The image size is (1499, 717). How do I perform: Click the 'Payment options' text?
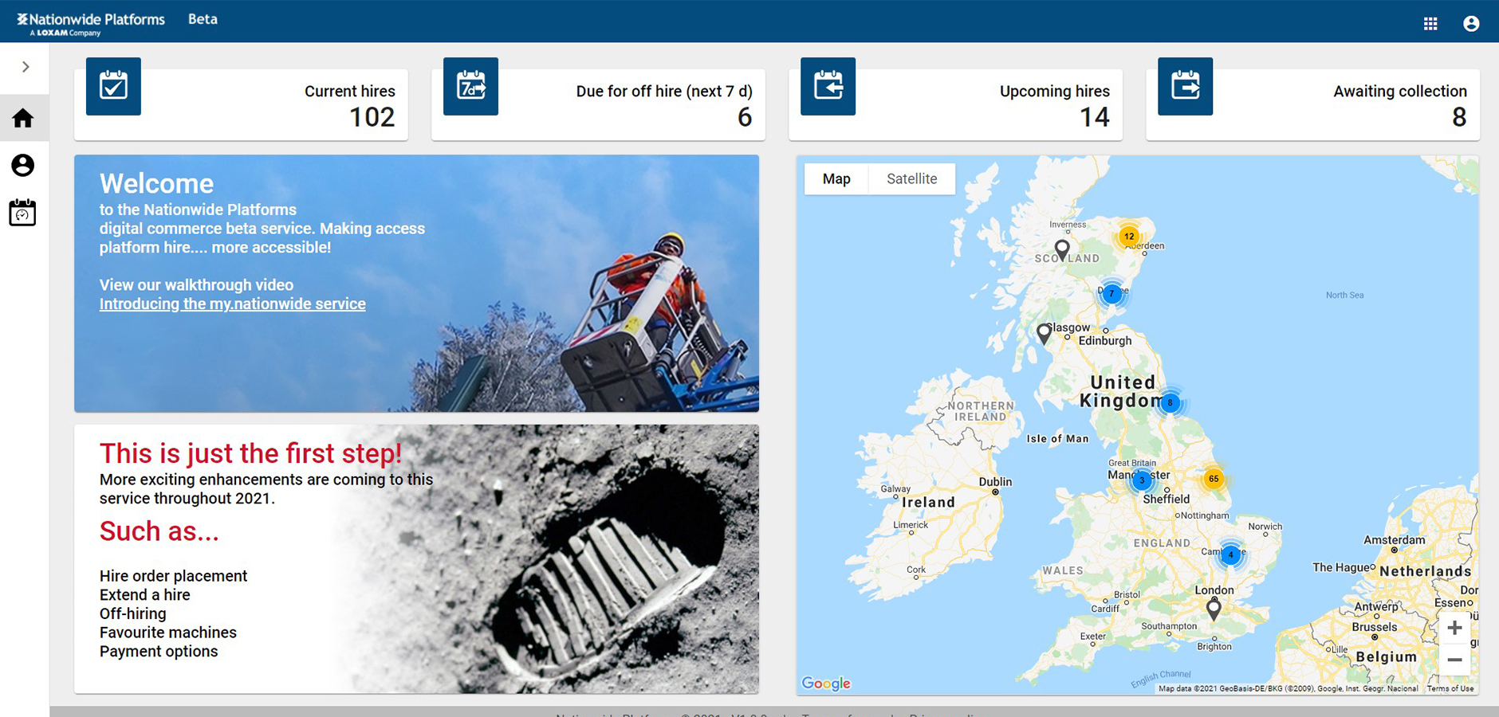tap(158, 652)
